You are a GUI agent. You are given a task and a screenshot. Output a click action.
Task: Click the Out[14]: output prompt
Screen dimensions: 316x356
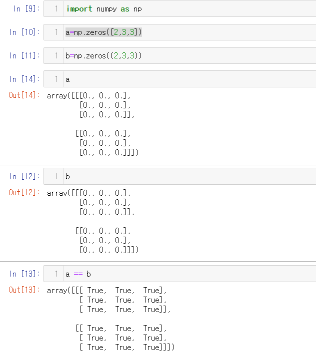click(24, 95)
